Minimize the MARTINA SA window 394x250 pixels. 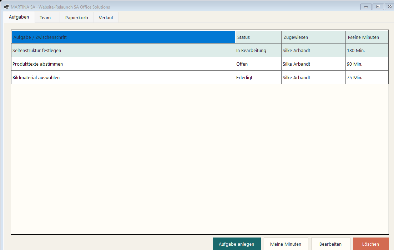tap(366, 7)
